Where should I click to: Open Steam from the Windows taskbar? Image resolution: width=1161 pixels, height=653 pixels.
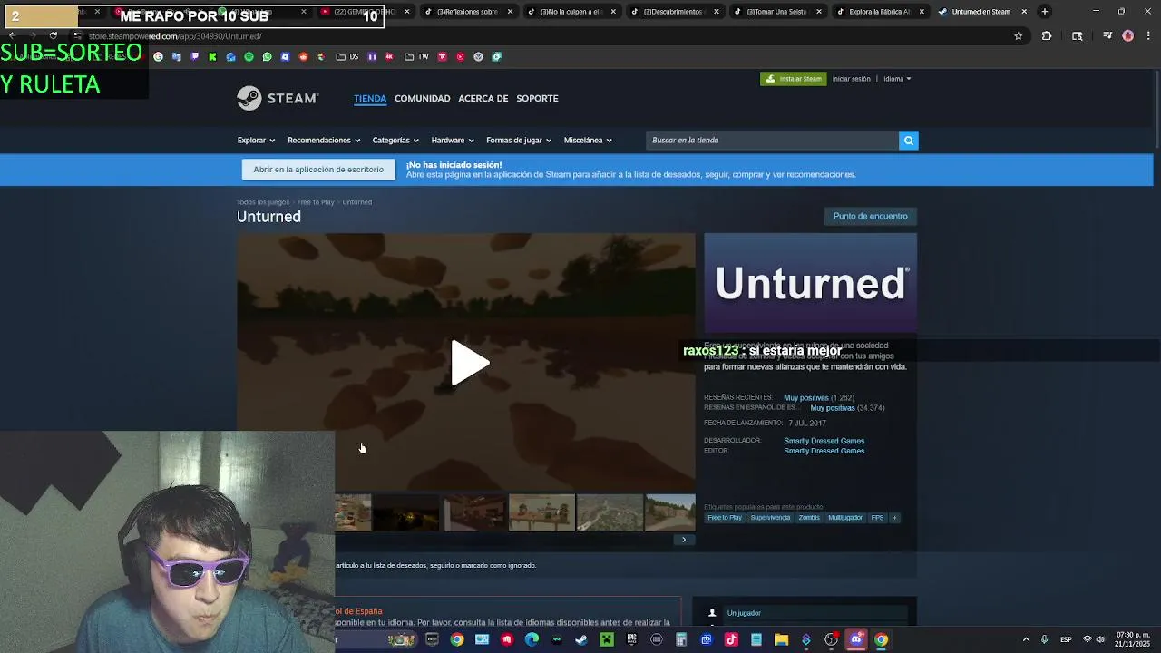(x=580, y=639)
